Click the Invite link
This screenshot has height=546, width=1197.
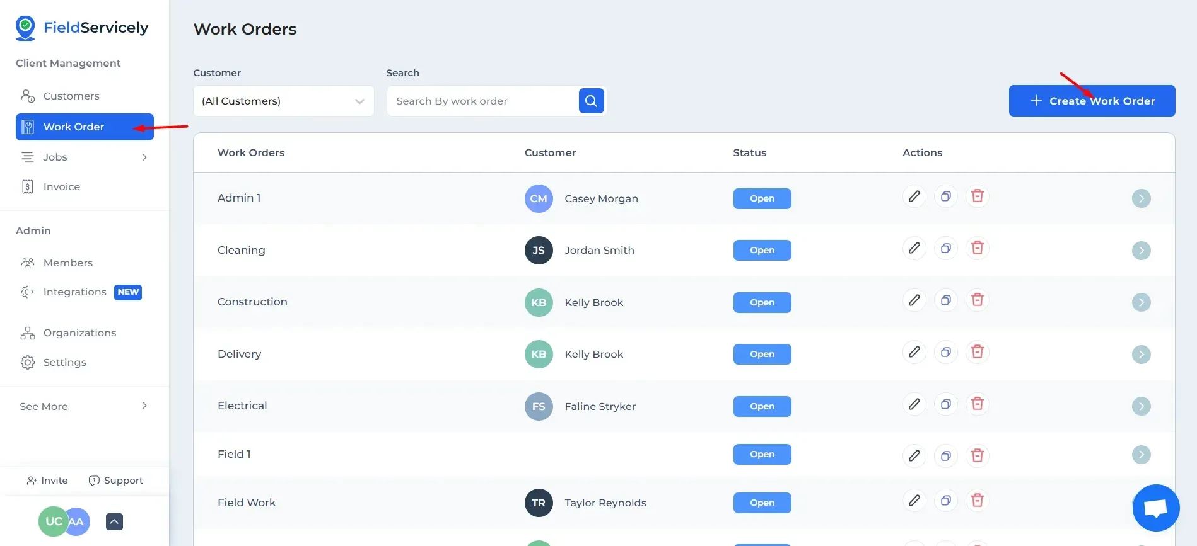click(x=47, y=481)
